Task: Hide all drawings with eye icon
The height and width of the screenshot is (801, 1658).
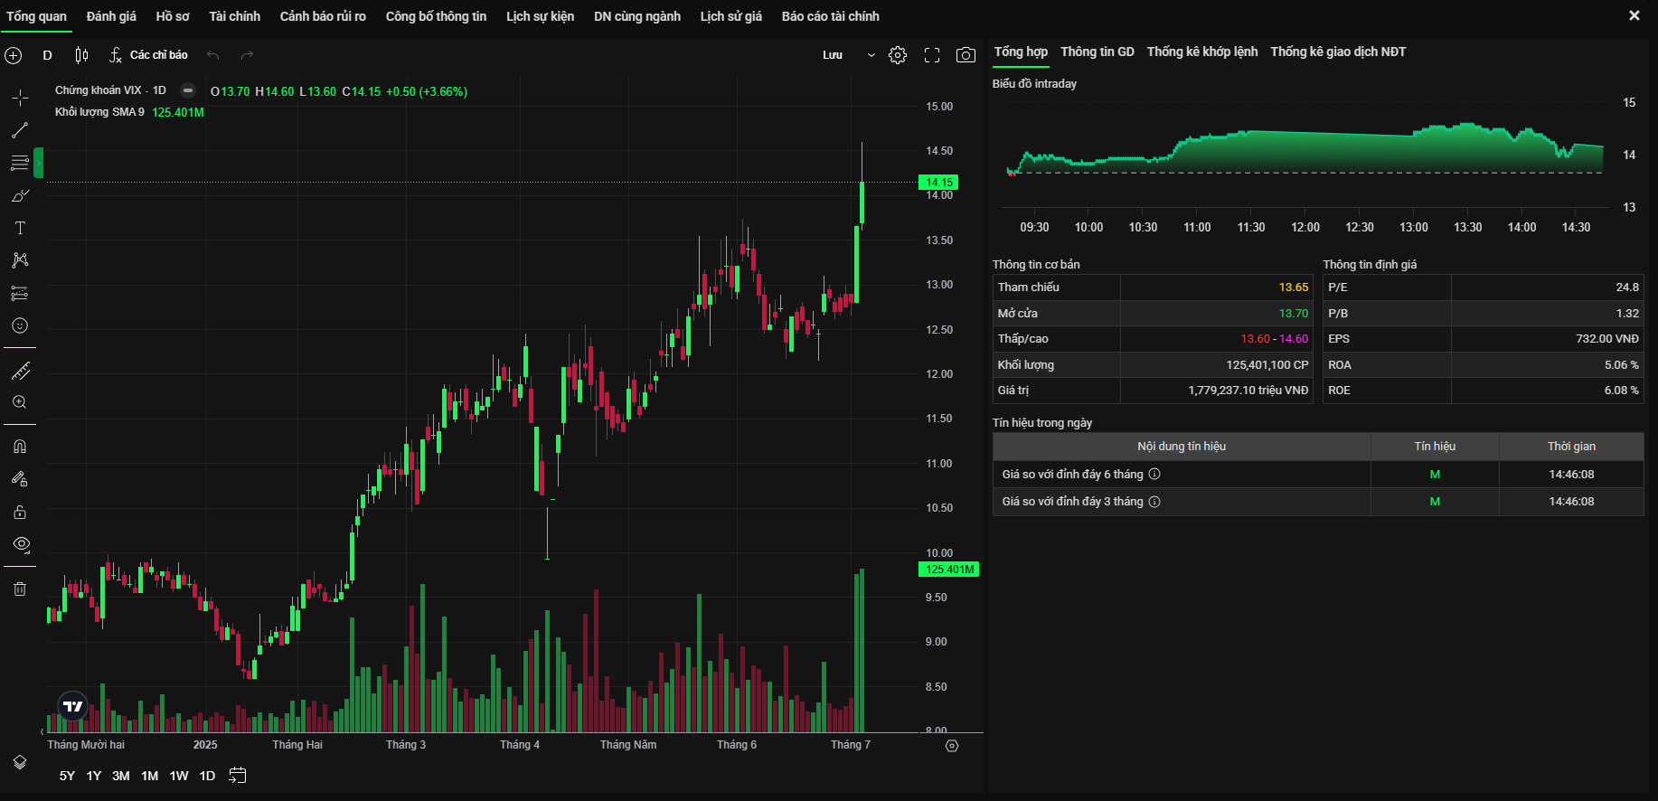Action: tap(20, 544)
